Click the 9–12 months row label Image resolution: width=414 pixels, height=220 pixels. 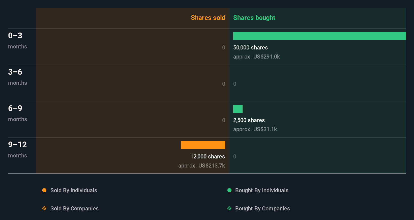(x=17, y=150)
